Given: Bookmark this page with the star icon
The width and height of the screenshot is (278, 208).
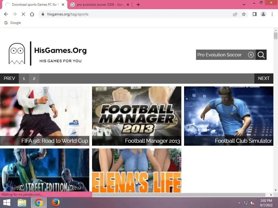Looking at the screenshot, I should point(244,14).
